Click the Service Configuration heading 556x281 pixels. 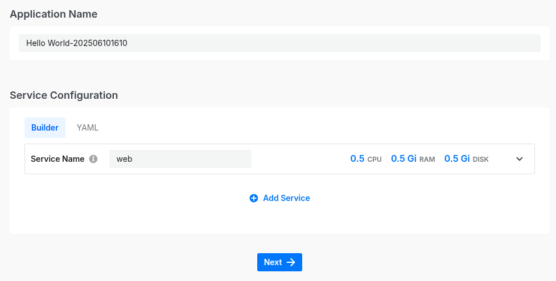click(x=64, y=95)
